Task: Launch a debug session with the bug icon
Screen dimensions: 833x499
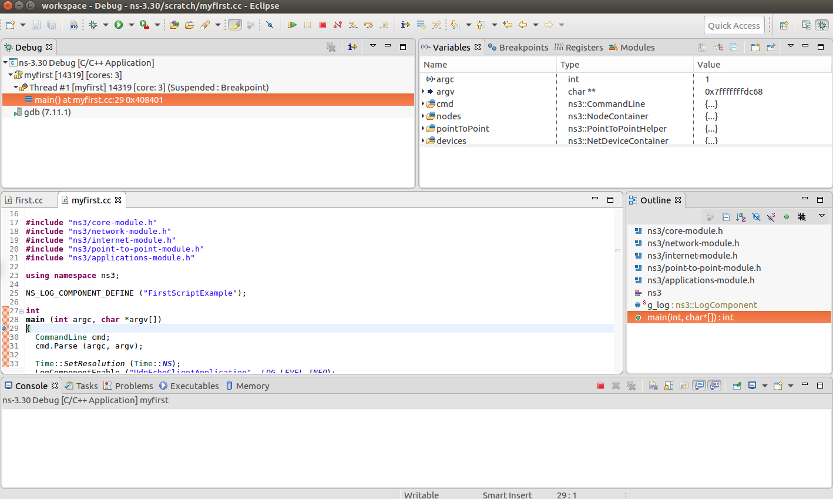Action: coord(93,25)
